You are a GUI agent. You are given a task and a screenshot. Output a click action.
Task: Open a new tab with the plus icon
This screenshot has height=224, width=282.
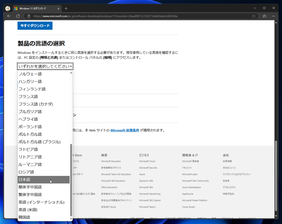pyautogui.click(x=66, y=8)
